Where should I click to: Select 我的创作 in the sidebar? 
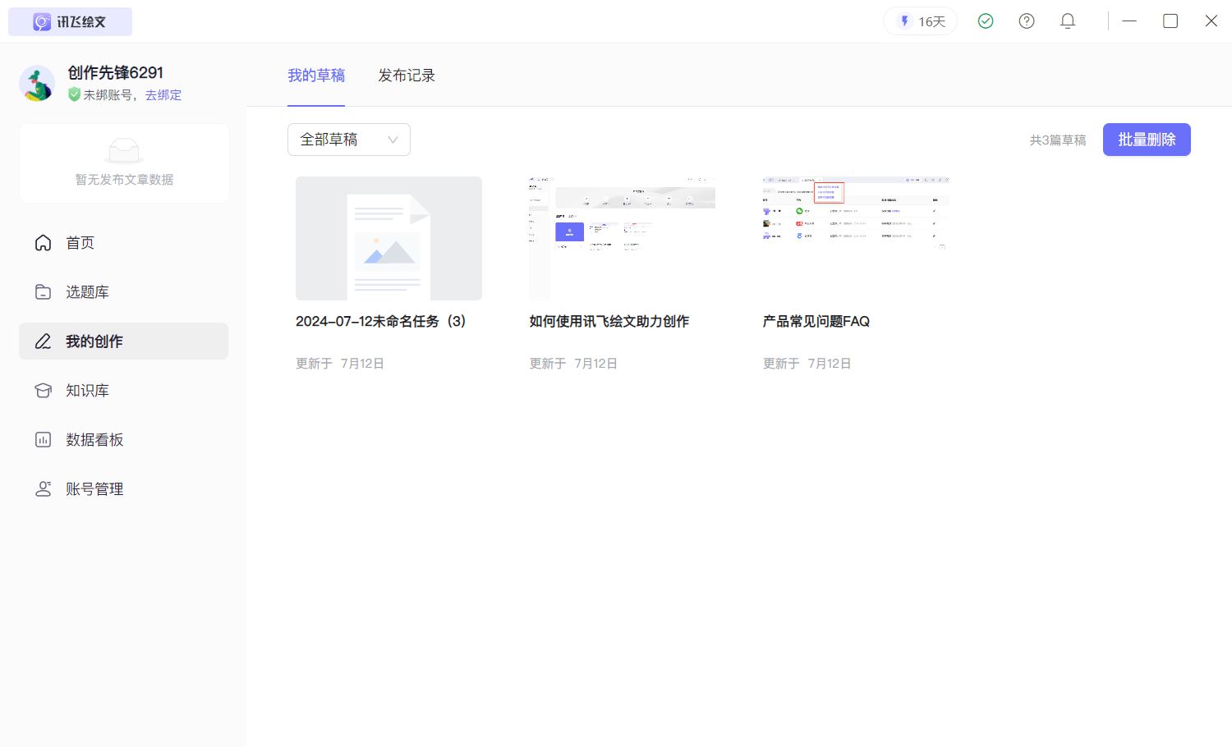(123, 341)
